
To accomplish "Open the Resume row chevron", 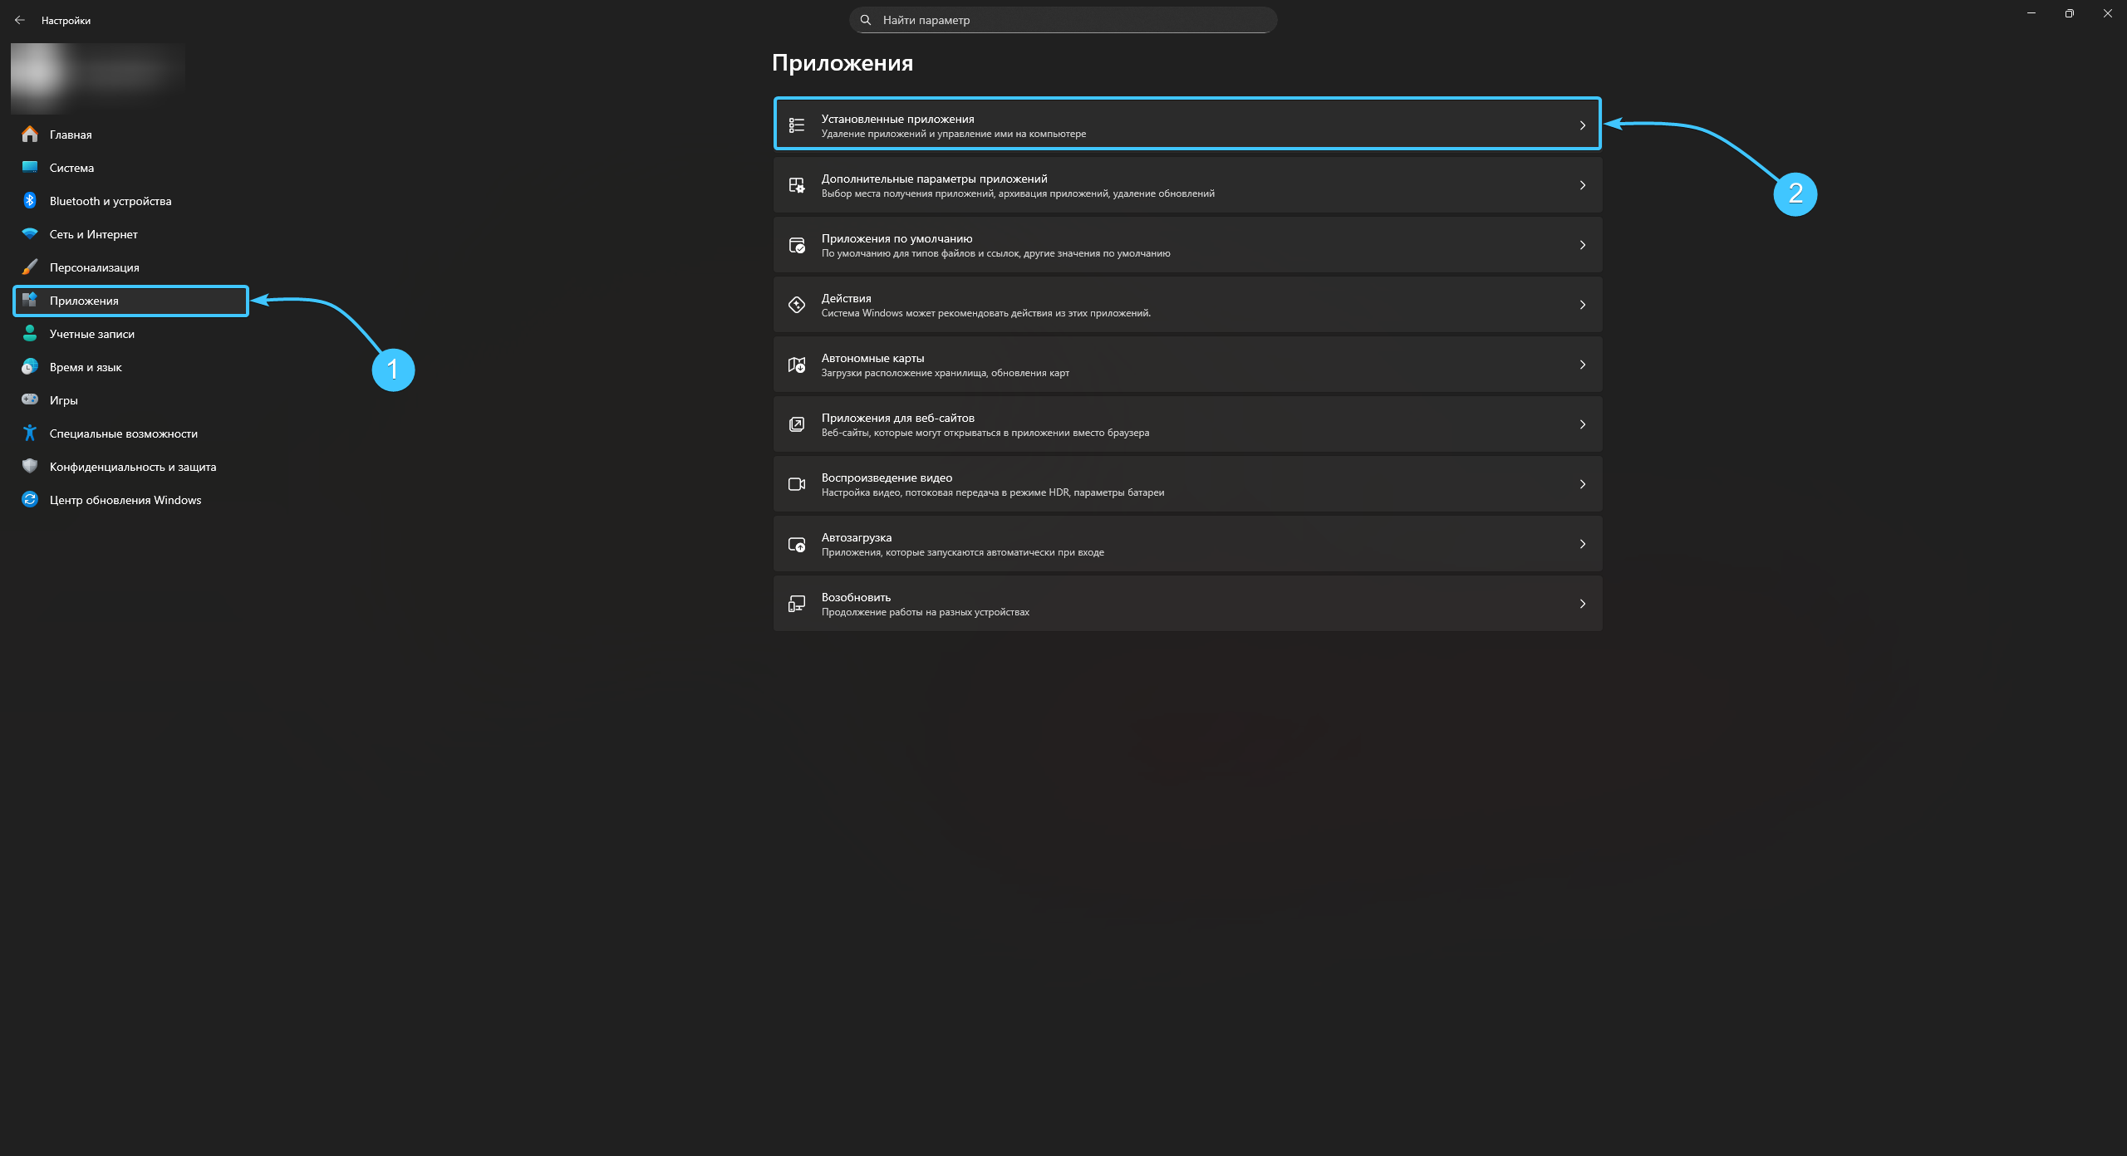I will pyautogui.click(x=1582, y=604).
